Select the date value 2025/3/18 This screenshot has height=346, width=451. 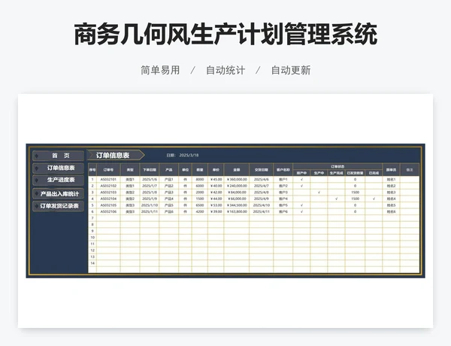pyautogui.click(x=189, y=155)
